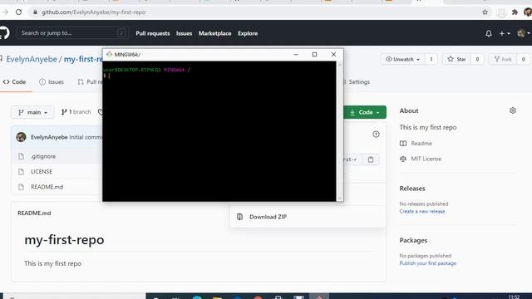The image size is (532, 299).
Task: Bookmark this page with the star icon
Action: pyautogui.click(x=485, y=12)
